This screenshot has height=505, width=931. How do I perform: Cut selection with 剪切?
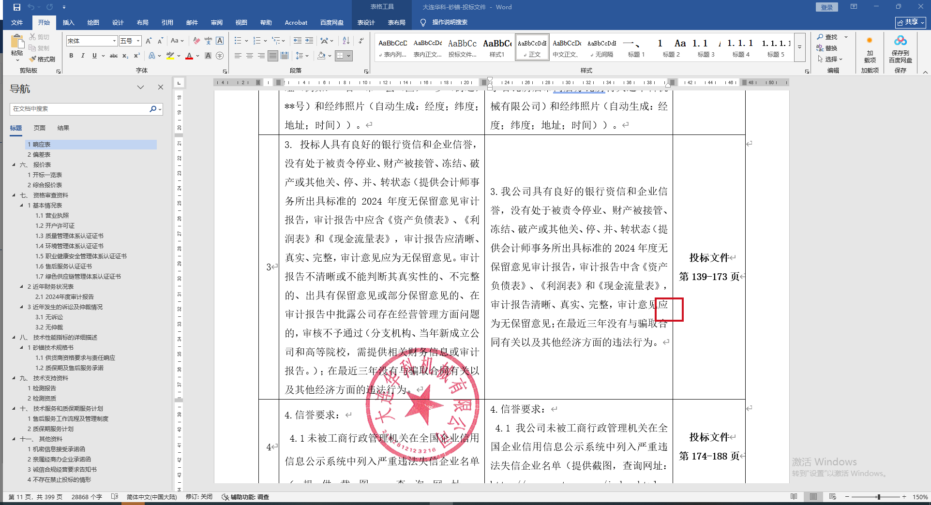pos(39,37)
